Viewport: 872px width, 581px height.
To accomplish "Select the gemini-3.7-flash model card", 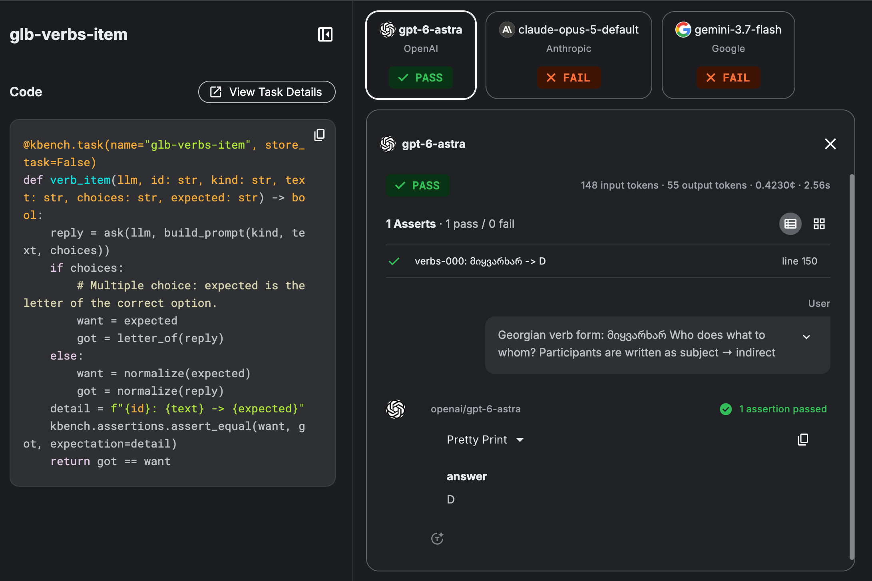I will [728, 55].
